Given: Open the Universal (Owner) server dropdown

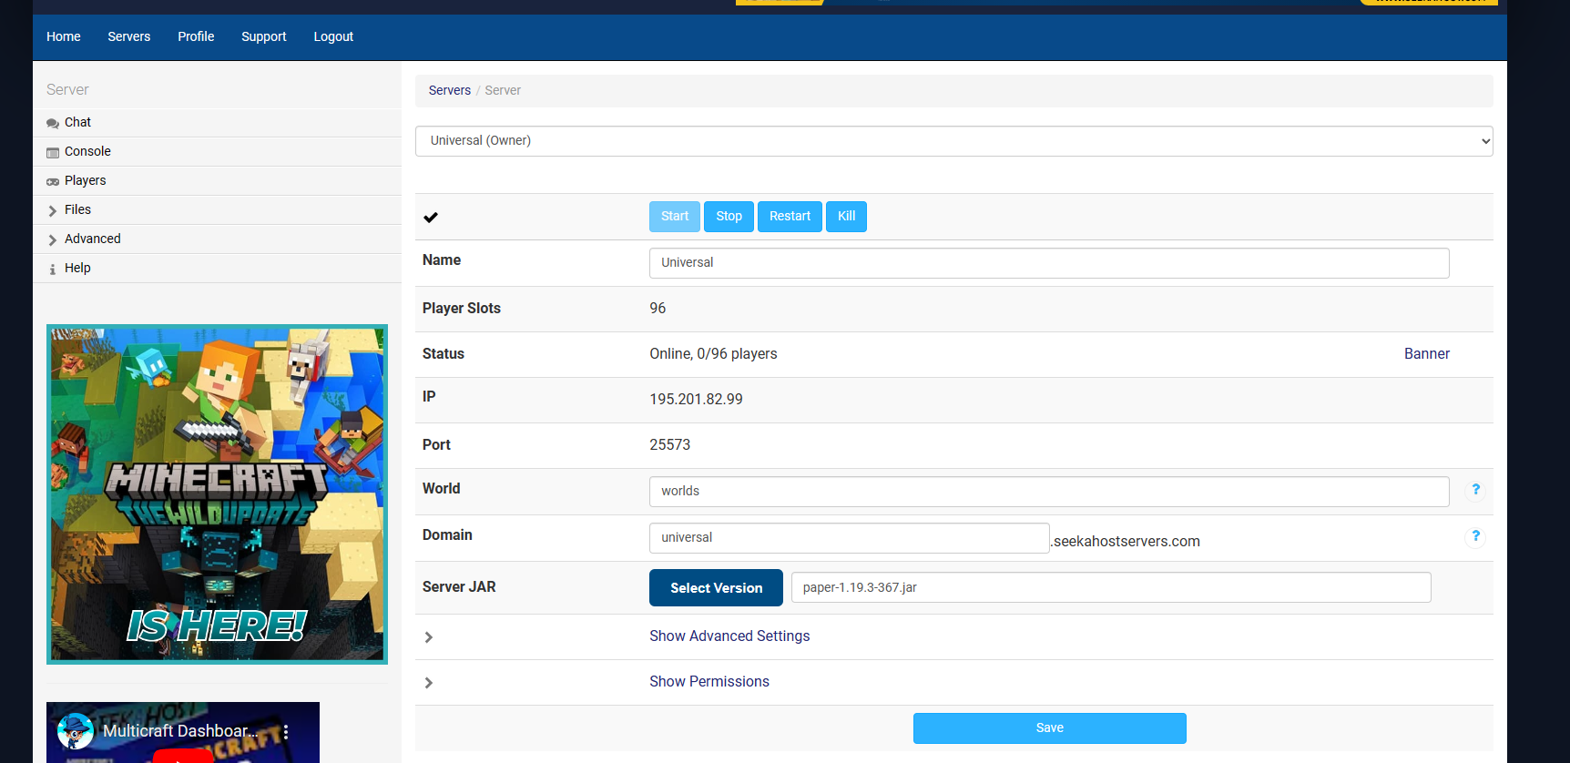Looking at the screenshot, I should click(953, 141).
